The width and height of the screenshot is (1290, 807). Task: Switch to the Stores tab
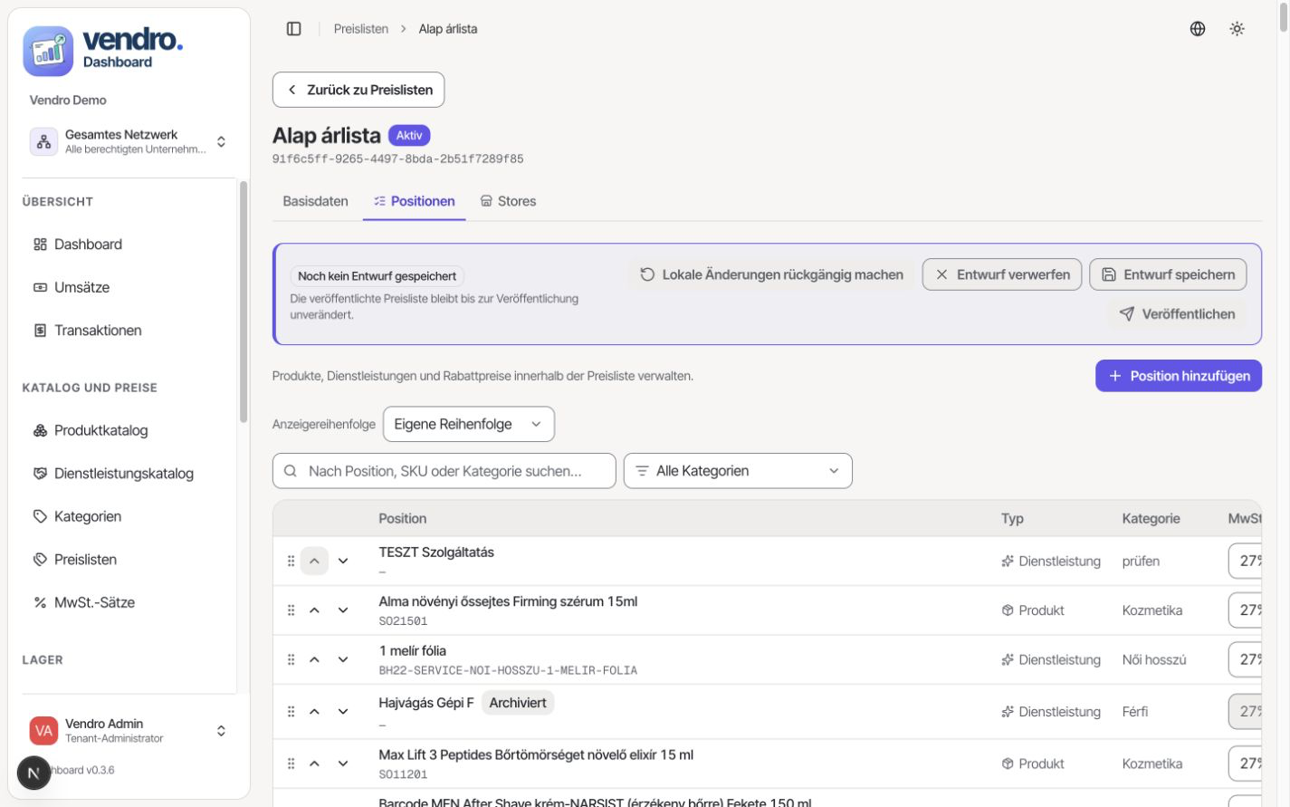coord(508,201)
